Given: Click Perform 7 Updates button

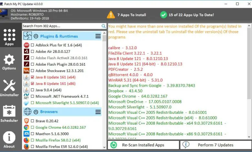Looking at the screenshot, I should pos(216,145).
